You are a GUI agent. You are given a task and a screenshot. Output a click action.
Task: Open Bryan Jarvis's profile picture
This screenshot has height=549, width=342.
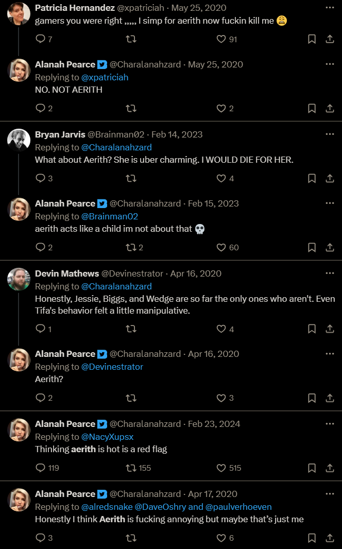click(x=19, y=140)
